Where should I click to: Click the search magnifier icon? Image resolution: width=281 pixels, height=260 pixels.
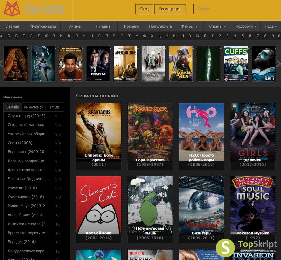pos(270,9)
